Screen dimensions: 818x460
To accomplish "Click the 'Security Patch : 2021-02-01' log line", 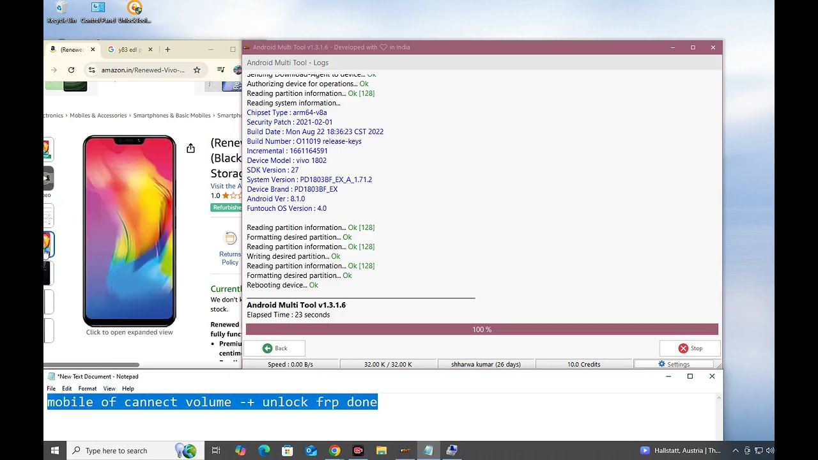I will [289, 122].
